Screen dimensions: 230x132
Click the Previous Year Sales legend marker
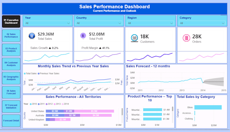pos(39,74)
